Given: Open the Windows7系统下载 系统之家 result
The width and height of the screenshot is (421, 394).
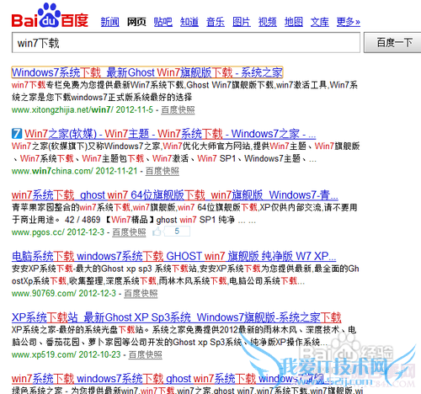Looking at the screenshot, I should 147,72.
